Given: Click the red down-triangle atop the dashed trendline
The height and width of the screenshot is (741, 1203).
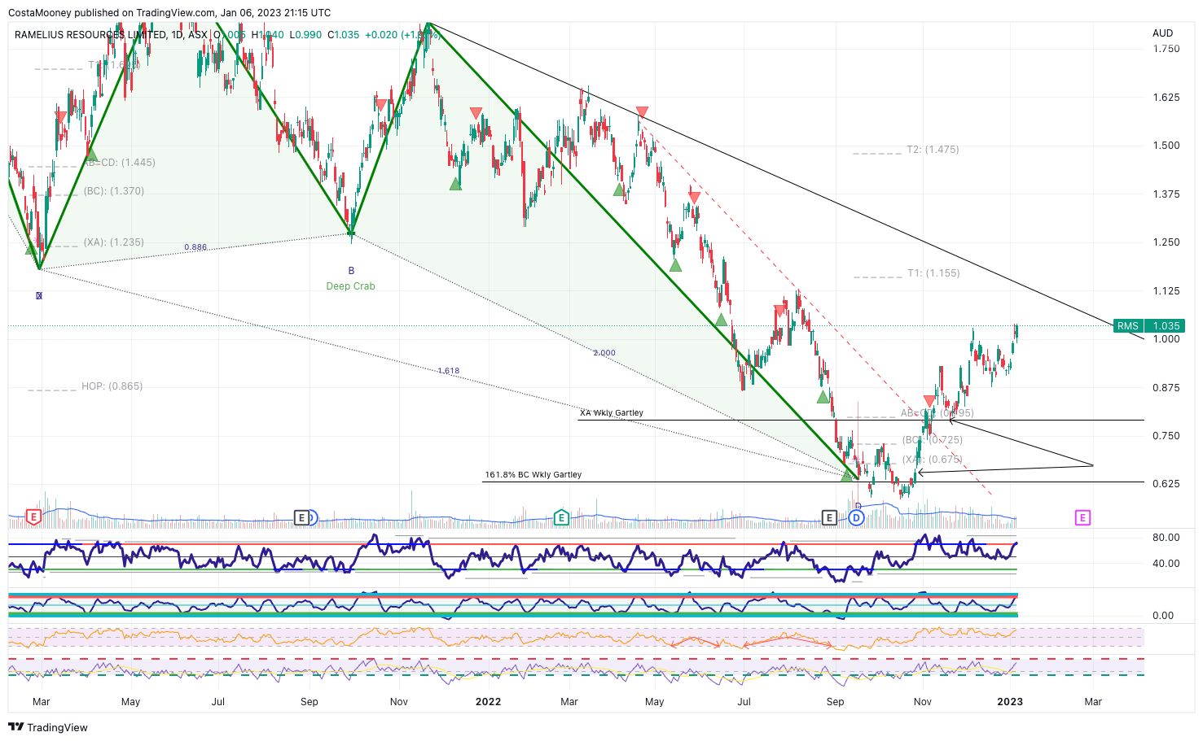Looking at the screenshot, I should 642,112.
